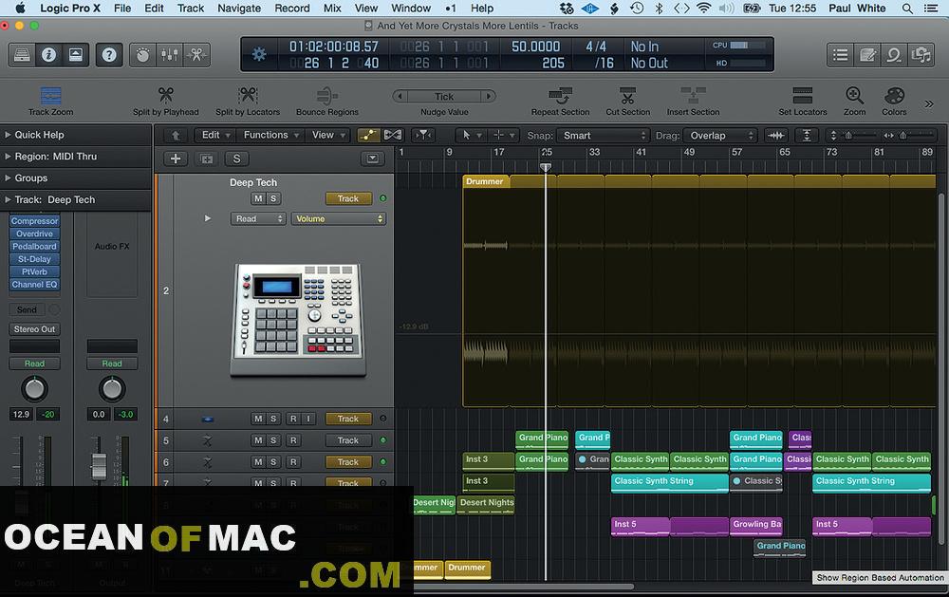
Task: Click the Deep Tech channel pan knob
Action: pos(34,389)
